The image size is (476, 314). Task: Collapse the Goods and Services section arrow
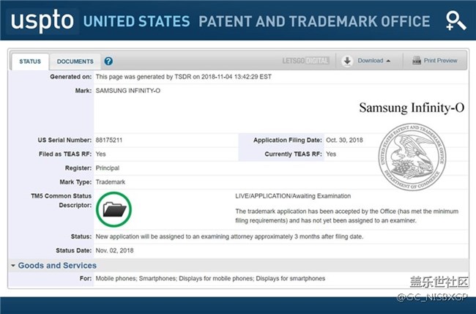click(13, 265)
